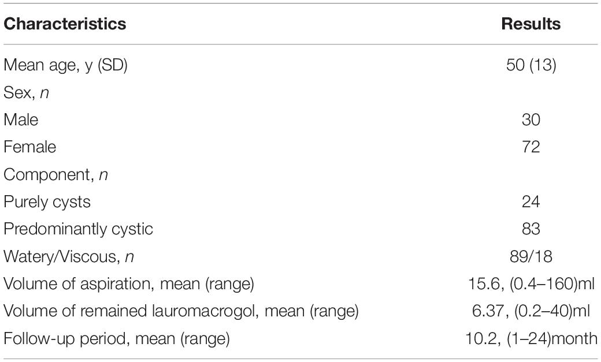Select the 89/18 value

click(531, 256)
